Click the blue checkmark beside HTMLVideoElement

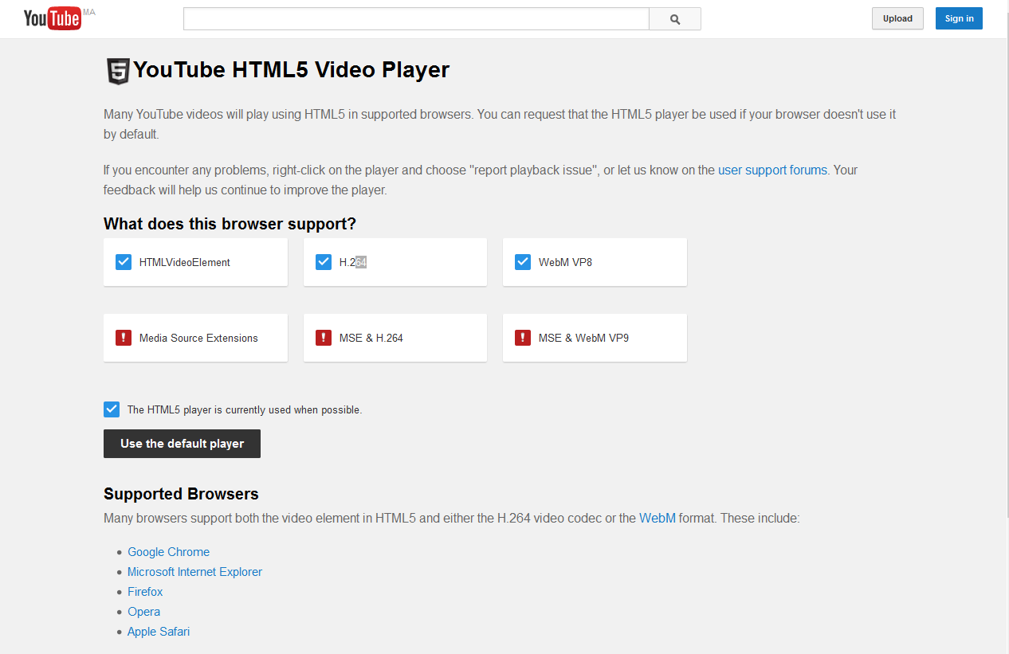point(124,262)
